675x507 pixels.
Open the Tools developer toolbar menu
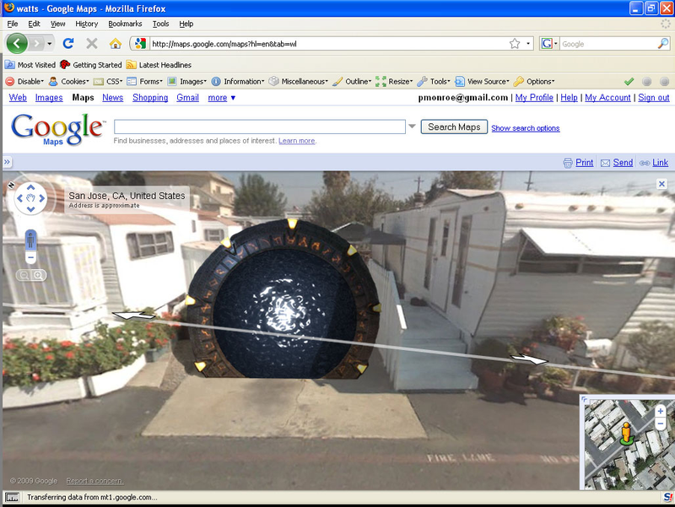pos(434,81)
